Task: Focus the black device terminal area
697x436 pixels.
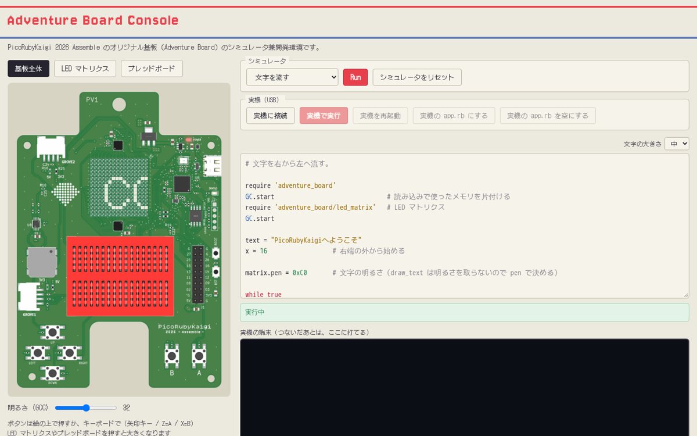Action: (465, 388)
